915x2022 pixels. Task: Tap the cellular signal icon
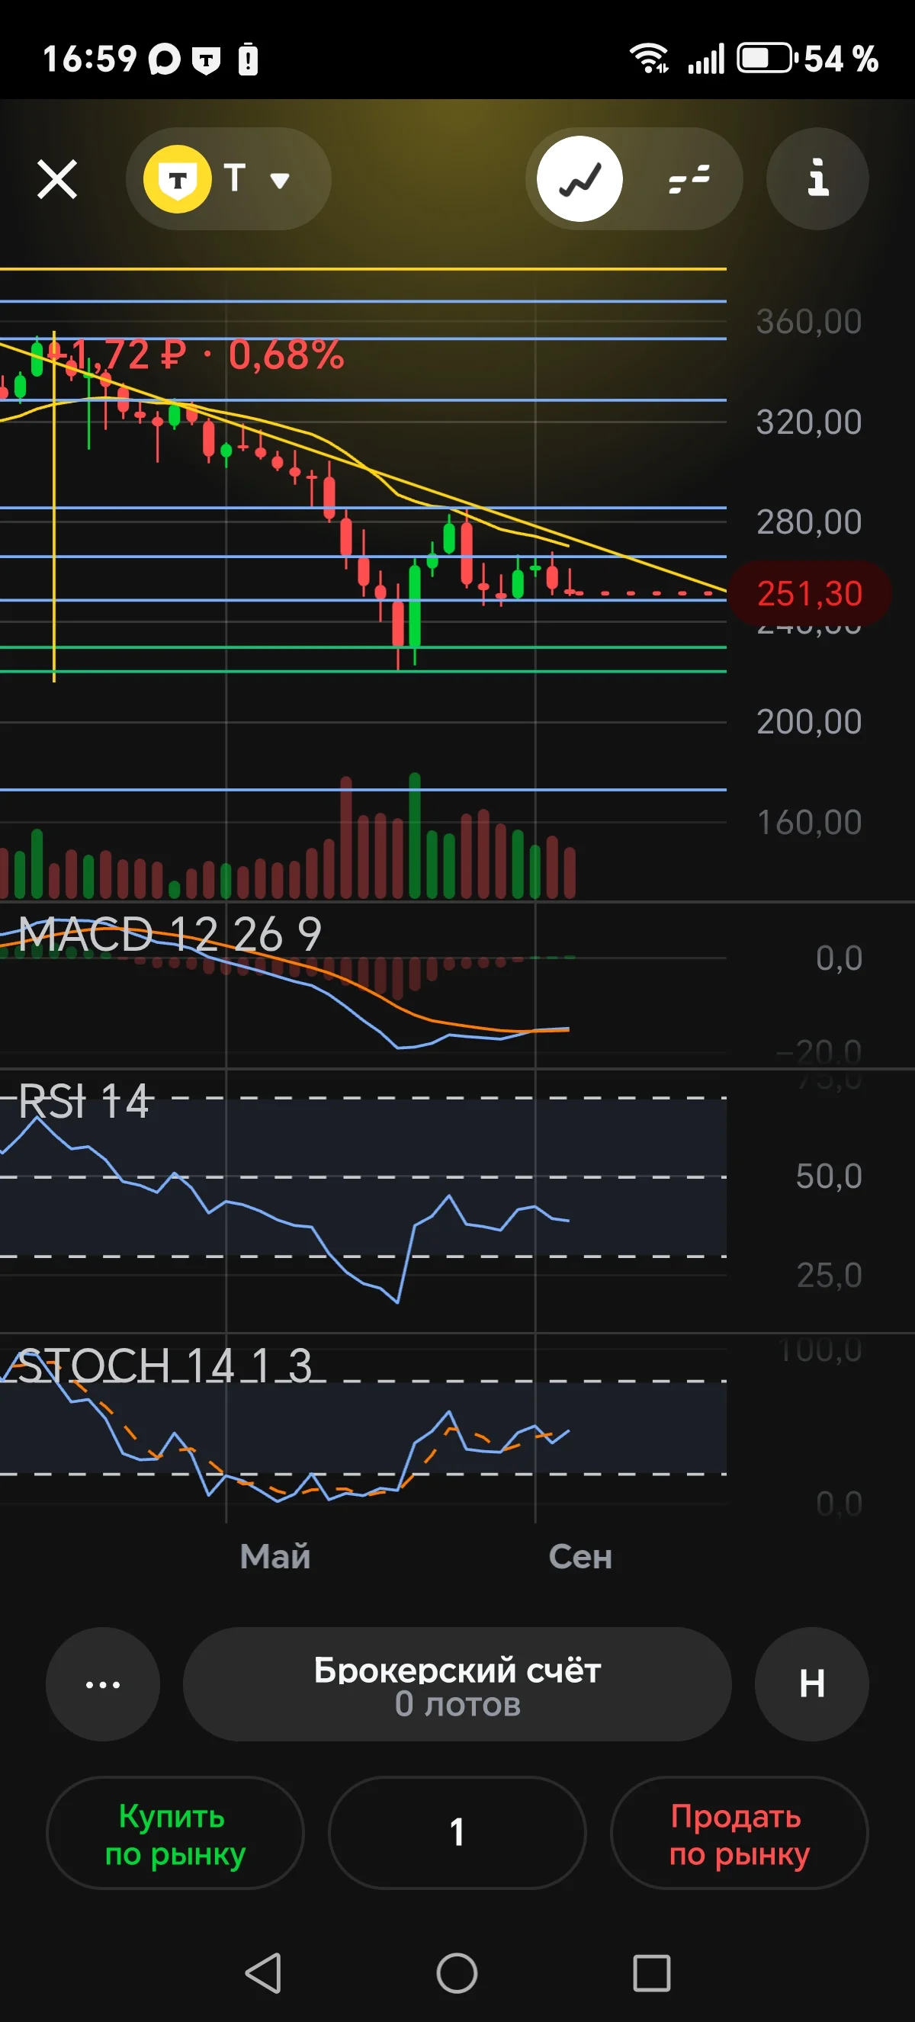tap(706, 59)
